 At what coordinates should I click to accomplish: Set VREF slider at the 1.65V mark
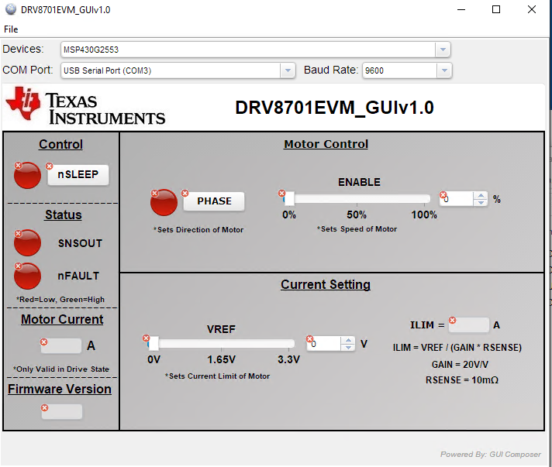[221, 344]
